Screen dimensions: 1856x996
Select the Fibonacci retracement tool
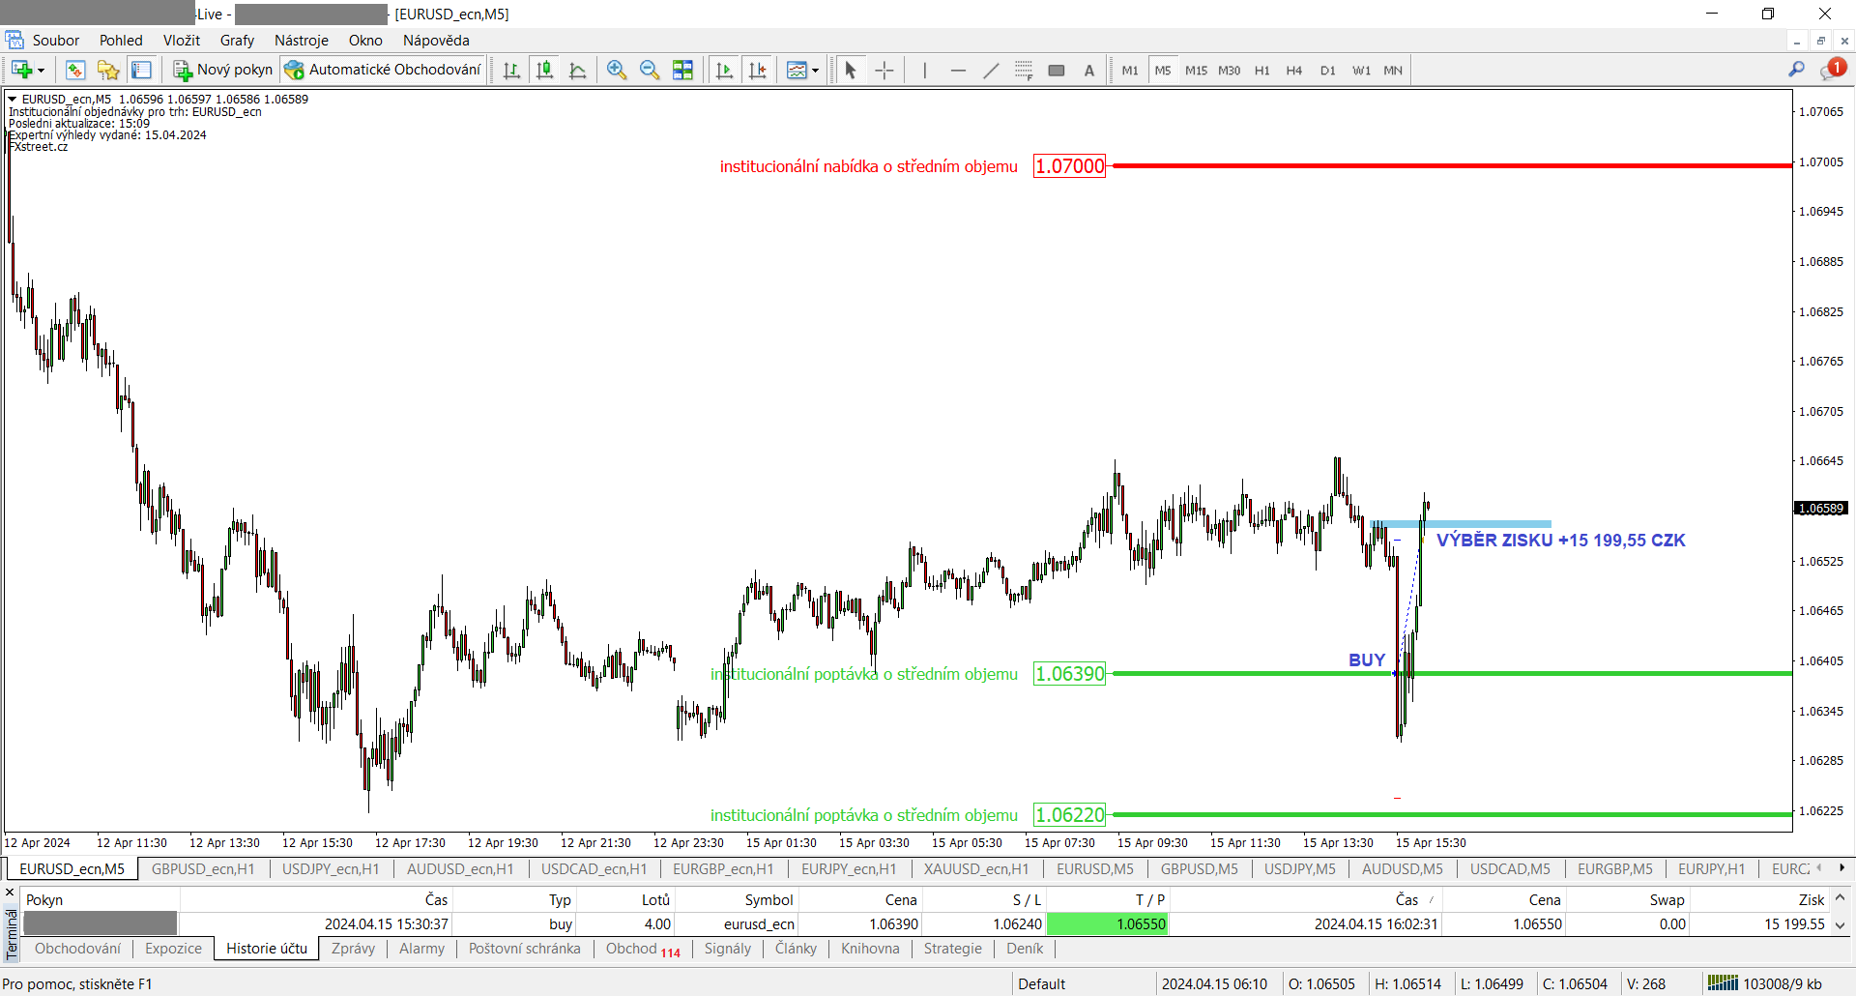pyautogui.click(x=1024, y=70)
